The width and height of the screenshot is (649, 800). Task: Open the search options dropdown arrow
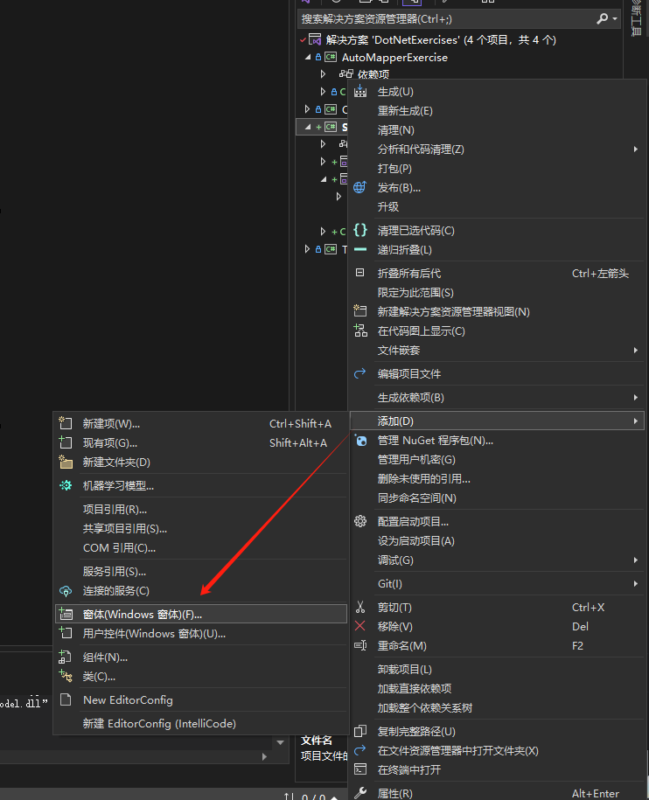pyautogui.click(x=615, y=19)
